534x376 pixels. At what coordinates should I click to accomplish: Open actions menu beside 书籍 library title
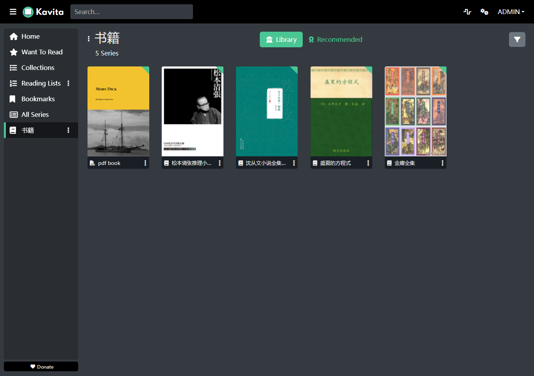click(x=89, y=39)
